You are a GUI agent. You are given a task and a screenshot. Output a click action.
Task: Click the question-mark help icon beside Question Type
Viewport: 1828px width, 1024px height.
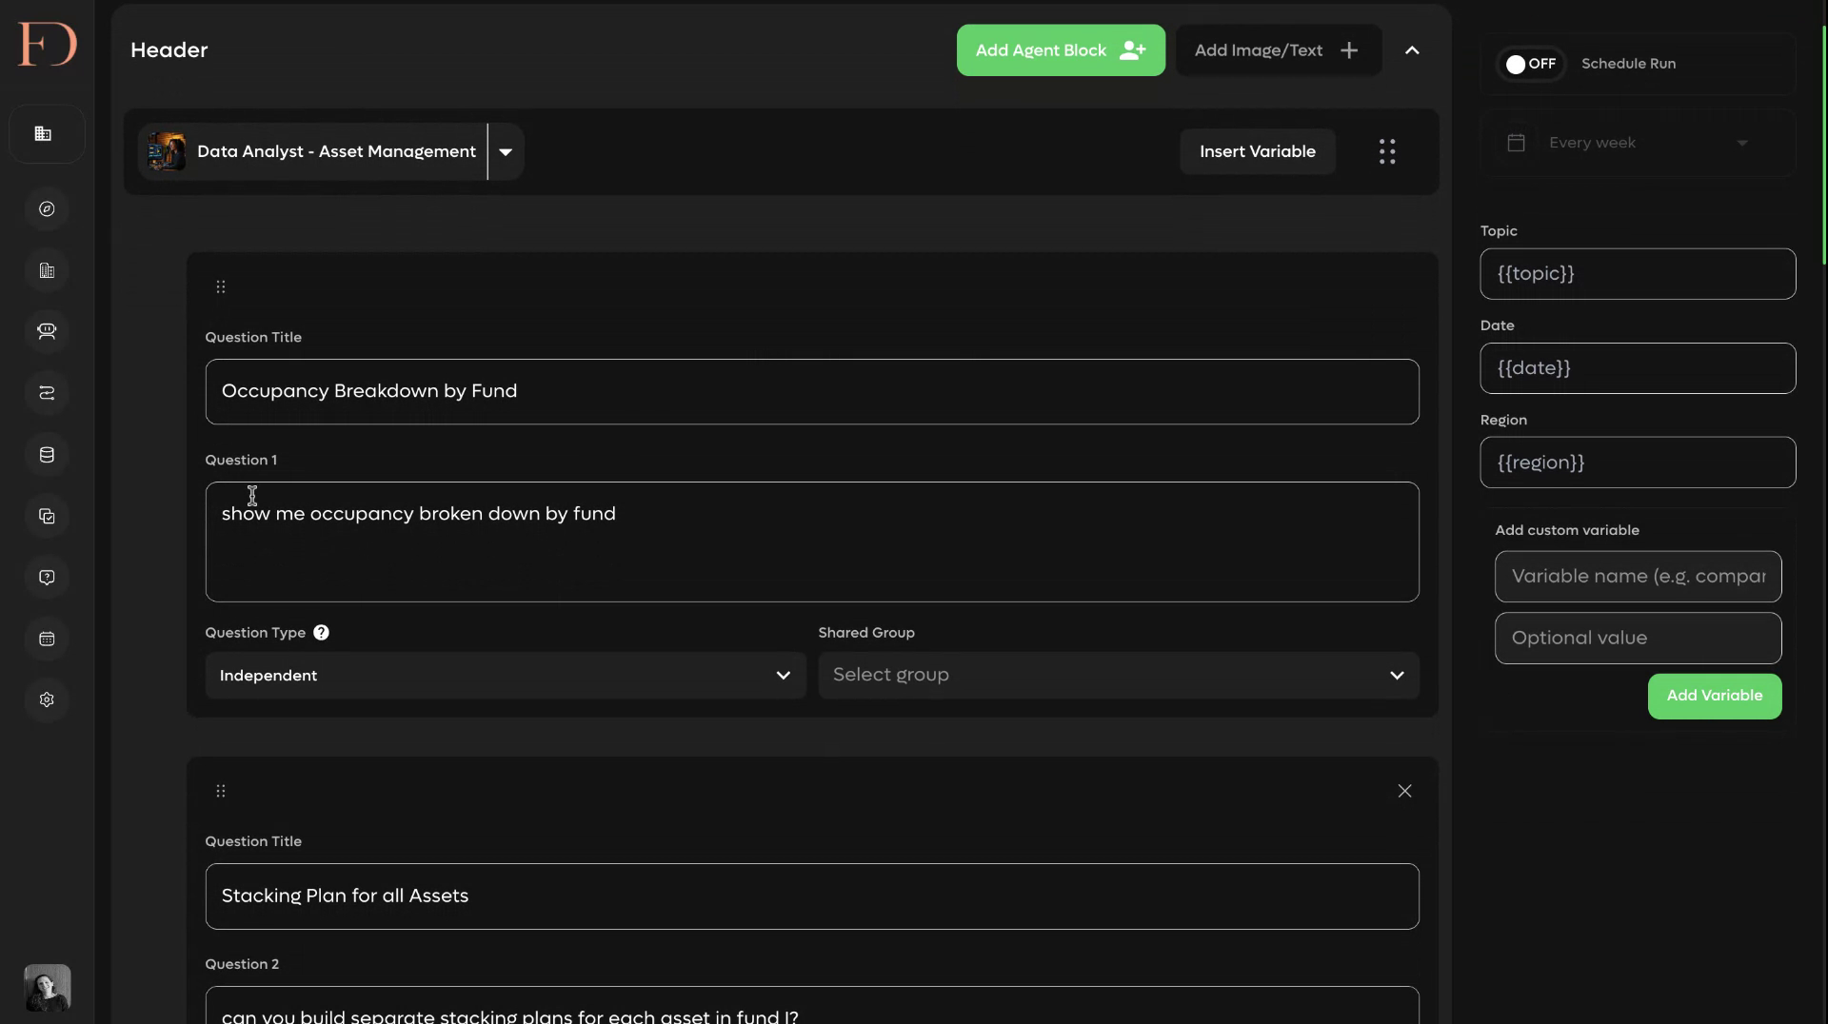321,633
